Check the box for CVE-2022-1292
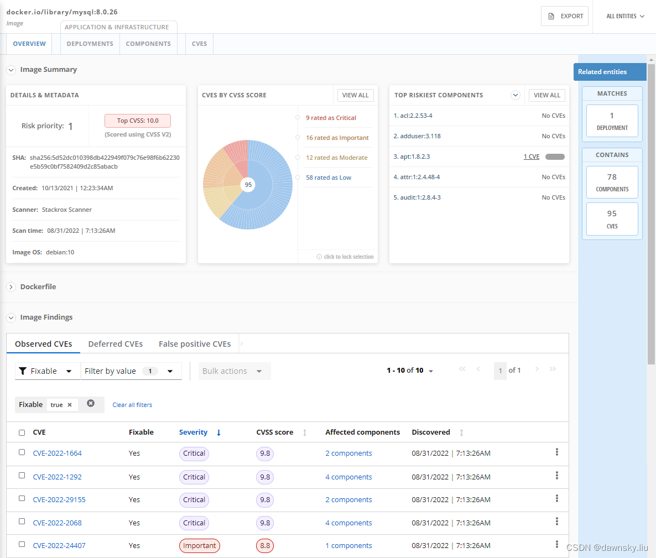The width and height of the screenshot is (656, 558). pos(22,476)
